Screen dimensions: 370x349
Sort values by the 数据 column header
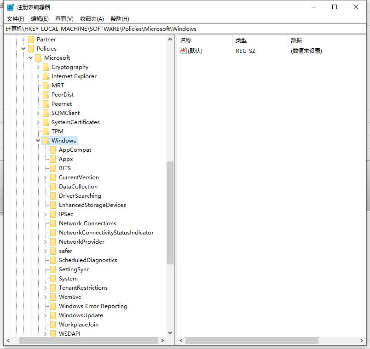pyautogui.click(x=327, y=40)
